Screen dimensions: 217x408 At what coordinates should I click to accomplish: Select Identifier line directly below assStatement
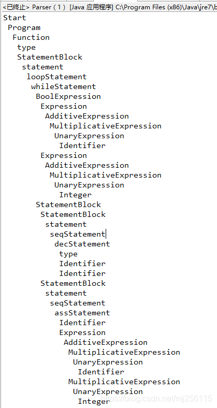pos(82,323)
